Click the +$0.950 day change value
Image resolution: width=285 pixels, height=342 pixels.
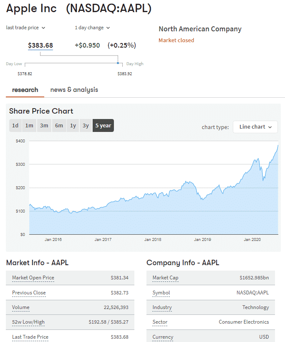click(x=87, y=46)
